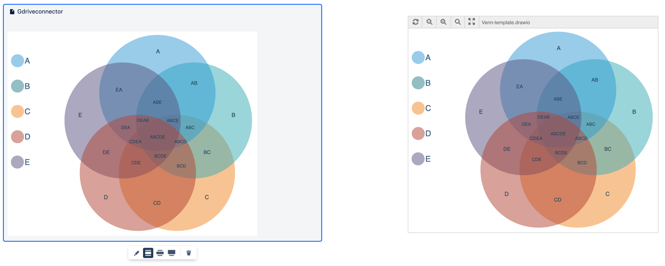
Task: Click the Gdriveconnector macro title
Action: pyautogui.click(x=40, y=12)
